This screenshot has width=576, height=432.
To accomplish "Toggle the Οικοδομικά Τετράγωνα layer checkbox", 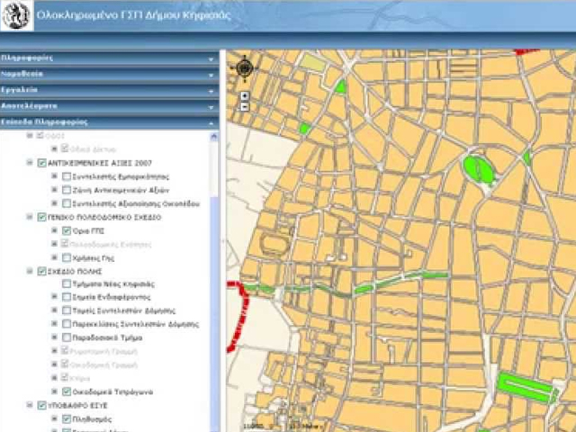I will (67, 392).
